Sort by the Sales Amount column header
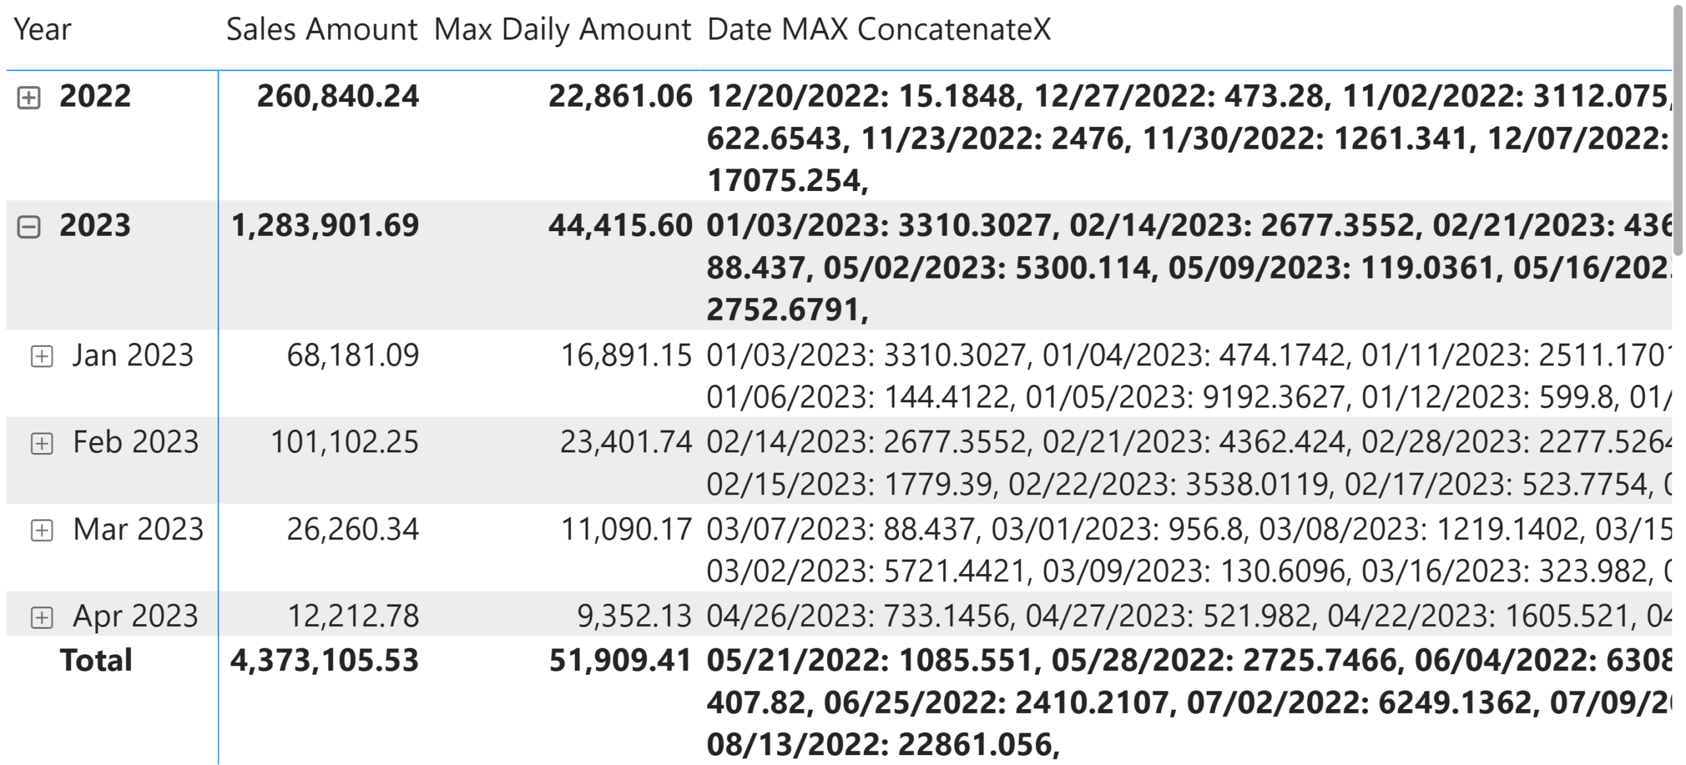1686x765 pixels. pyautogui.click(x=321, y=30)
